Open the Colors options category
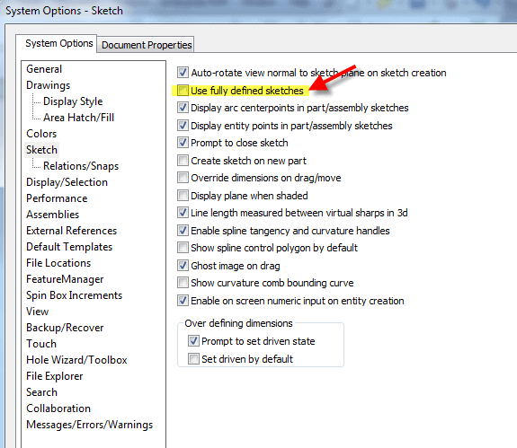 [x=41, y=134]
